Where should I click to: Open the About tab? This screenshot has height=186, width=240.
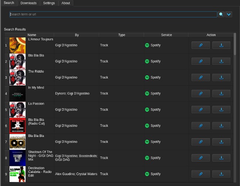tap(66, 3)
